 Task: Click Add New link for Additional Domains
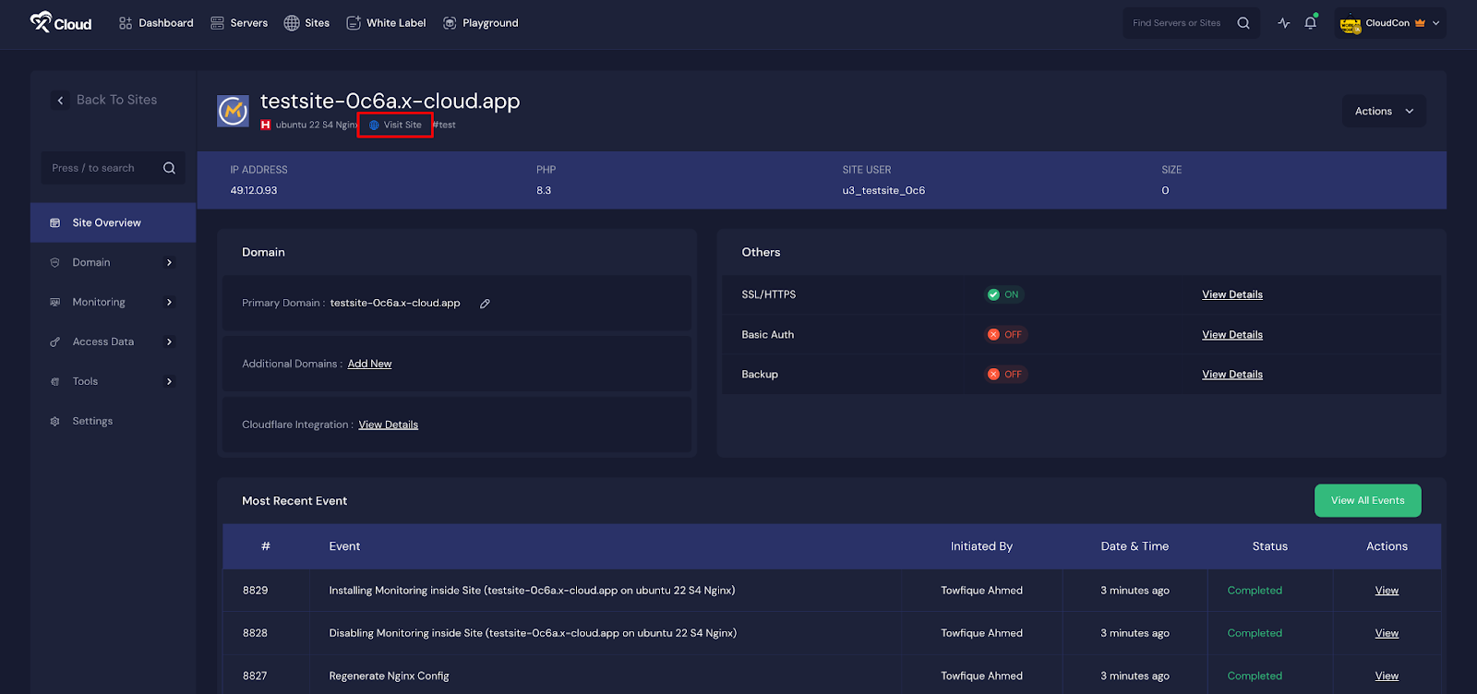point(369,365)
